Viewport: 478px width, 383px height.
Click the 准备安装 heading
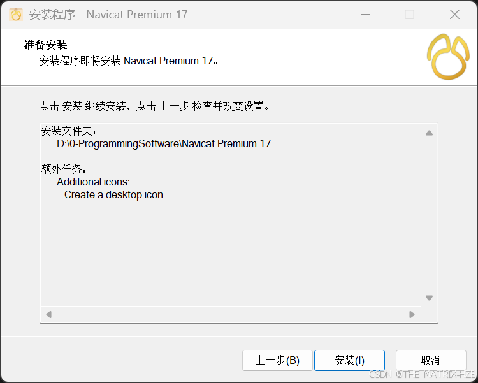coord(46,45)
